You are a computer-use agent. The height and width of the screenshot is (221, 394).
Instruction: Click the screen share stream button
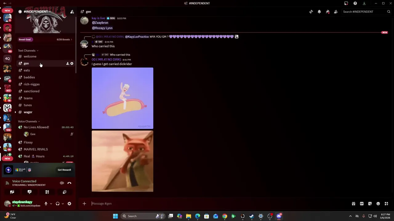coord(30,192)
